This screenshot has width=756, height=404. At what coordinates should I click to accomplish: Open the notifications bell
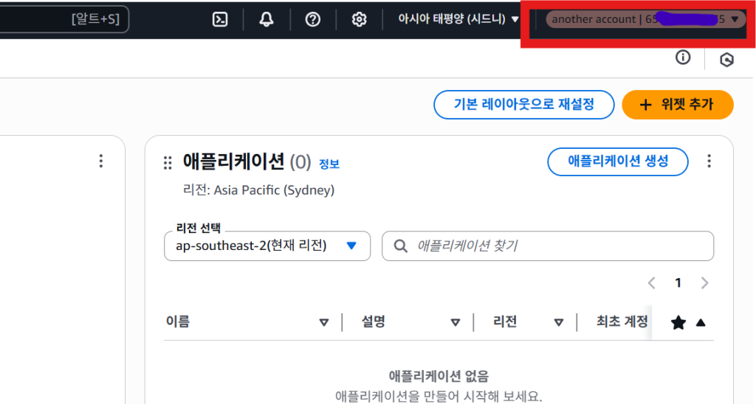point(266,19)
